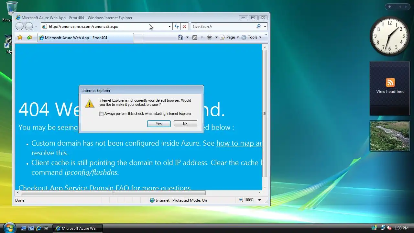Open a new blank tab
This screenshot has width=414, height=233.
pyautogui.click(x=138, y=38)
